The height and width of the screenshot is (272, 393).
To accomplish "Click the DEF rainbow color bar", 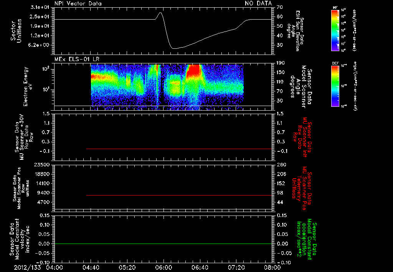I will tap(335, 86).
